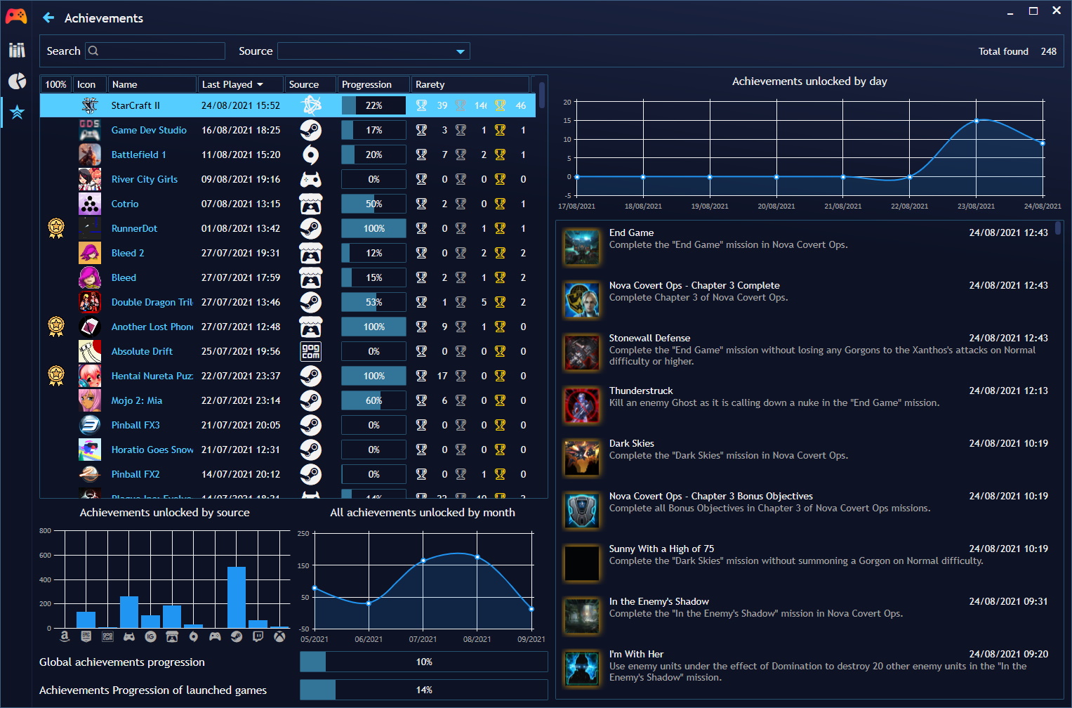This screenshot has width=1072, height=708.
Task: Click the games list vertical scrollbar
Action: tap(542, 95)
